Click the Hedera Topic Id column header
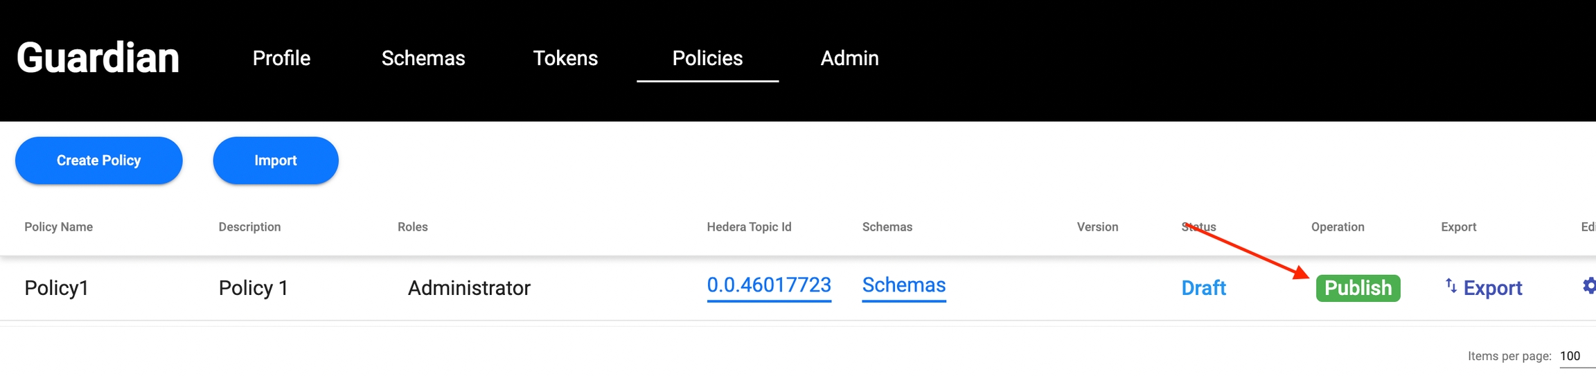This screenshot has height=376, width=1596. pos(749,227)
